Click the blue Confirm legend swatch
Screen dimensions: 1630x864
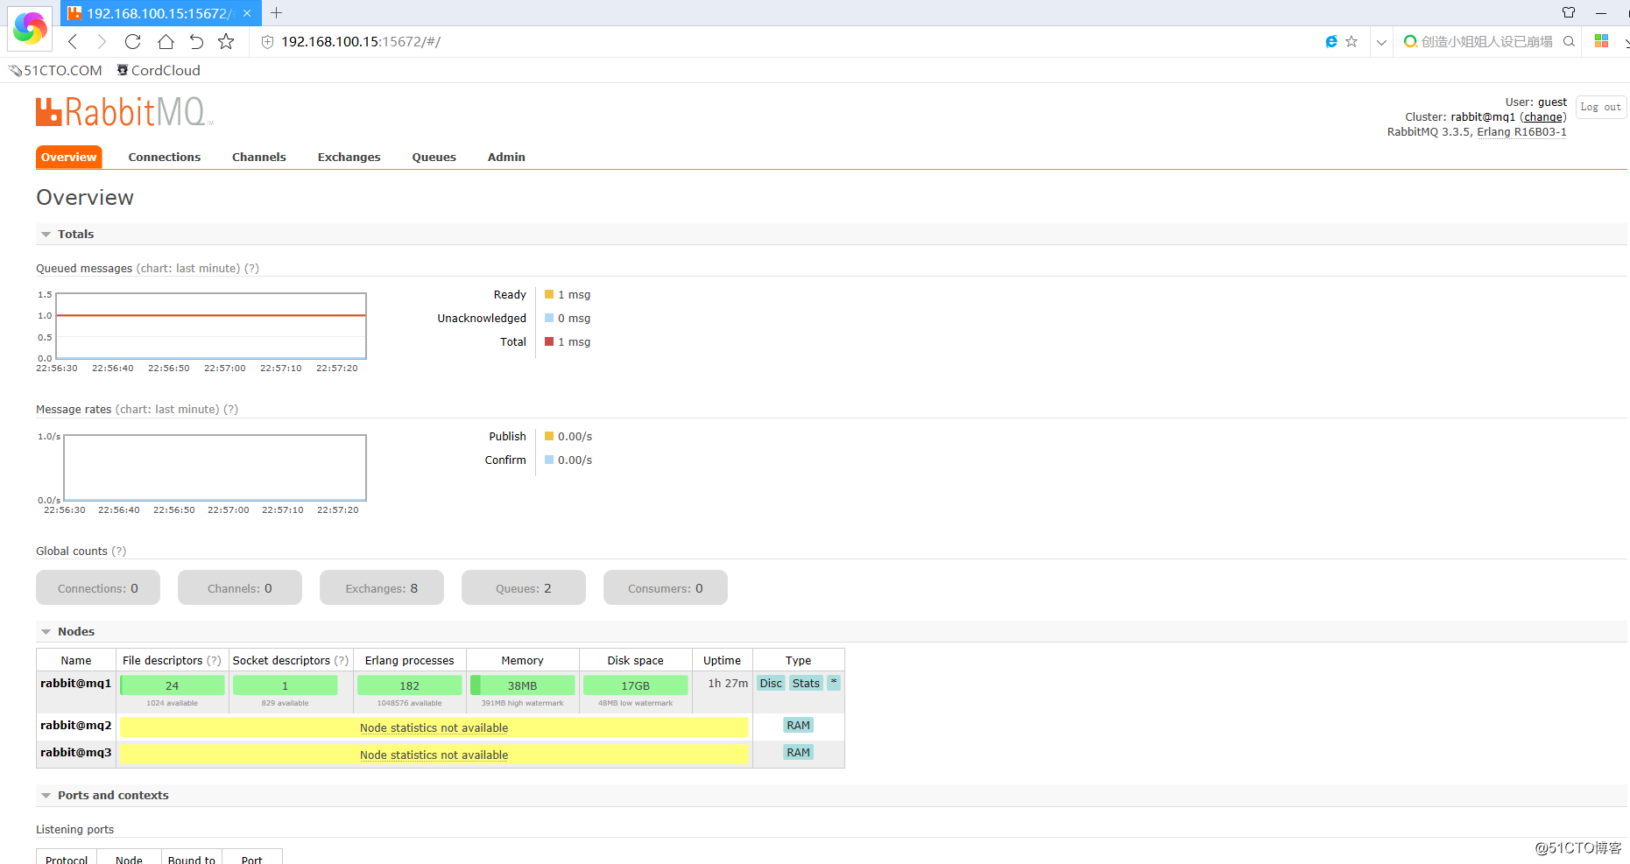549,460
